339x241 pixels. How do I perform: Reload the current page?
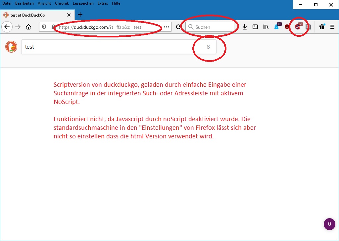pos(178,27)
